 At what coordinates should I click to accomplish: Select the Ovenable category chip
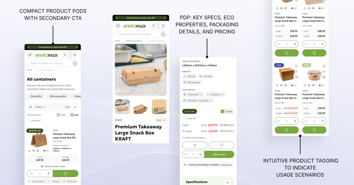[36, 96]
